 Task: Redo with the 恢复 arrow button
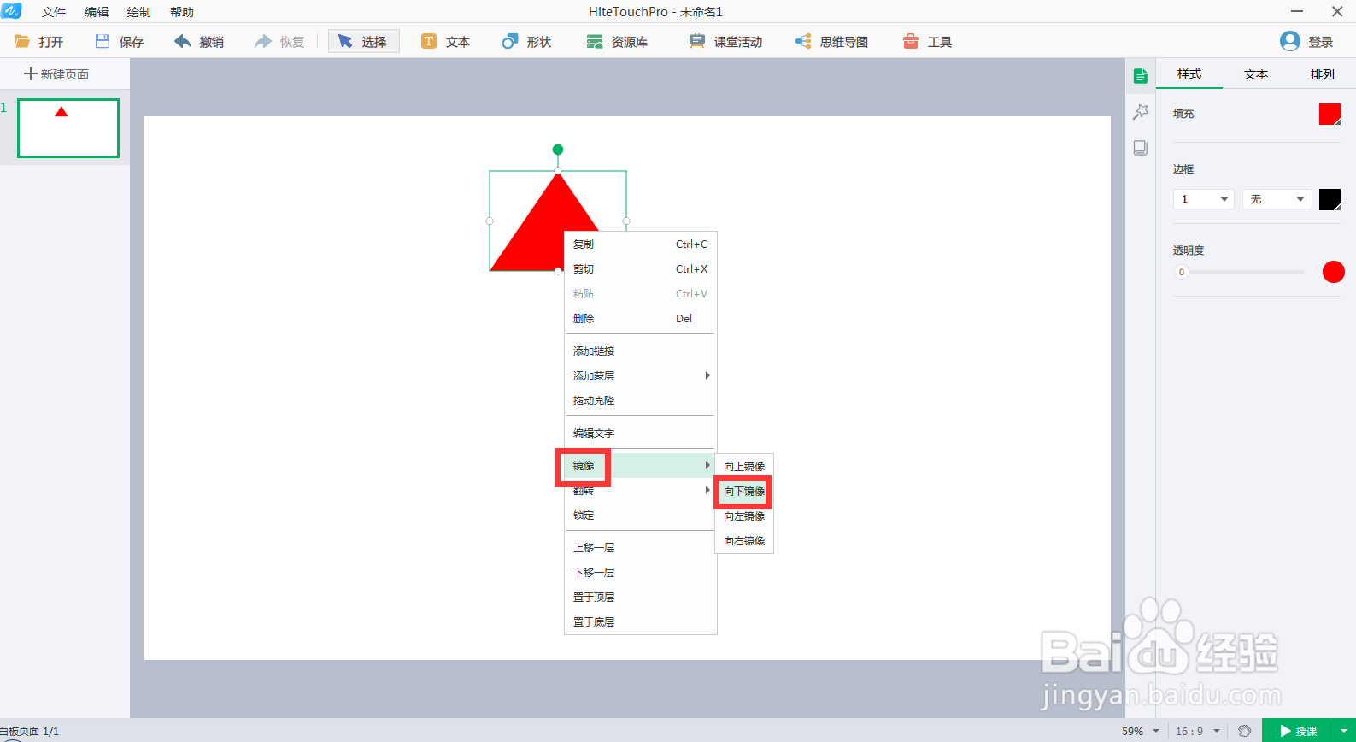pos(279,42)
